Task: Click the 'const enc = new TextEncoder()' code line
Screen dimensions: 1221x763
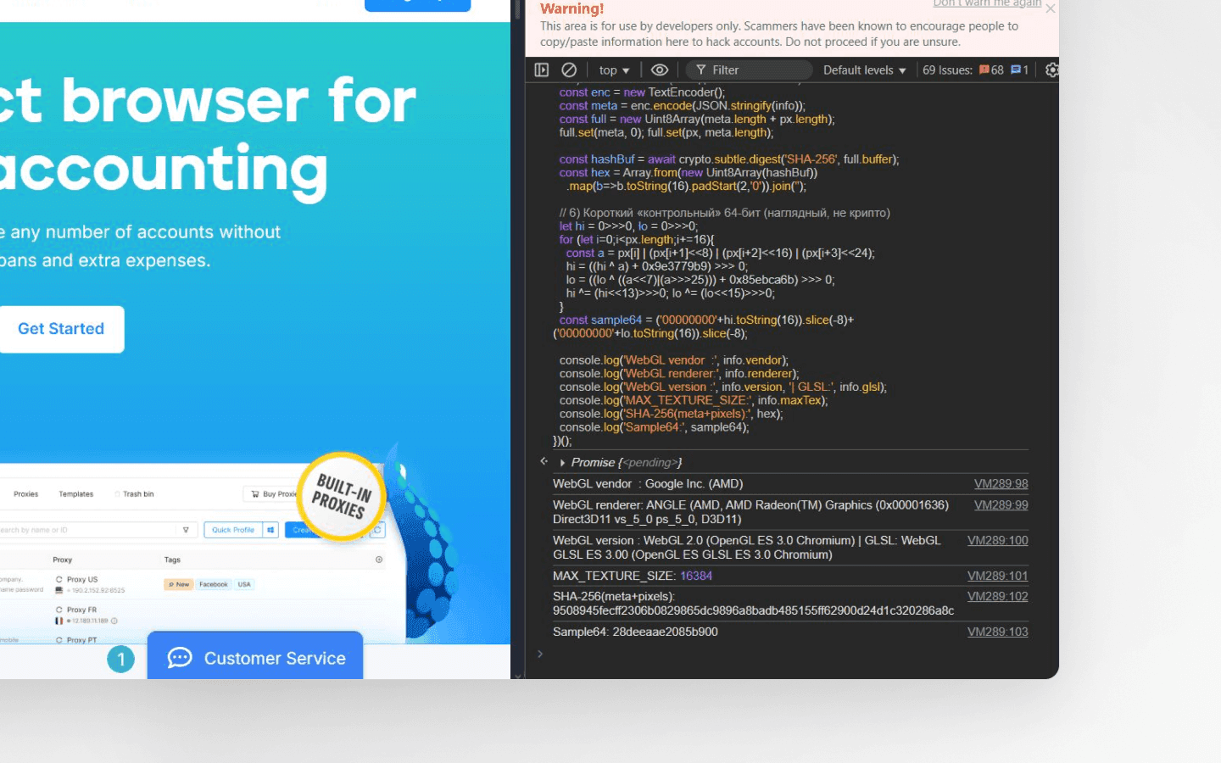Action: pyautogui.click(x=642, y=92)
